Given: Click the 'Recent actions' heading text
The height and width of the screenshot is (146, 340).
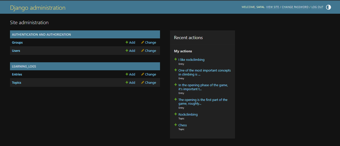Looking at the screenshot, I should (188, 38).
